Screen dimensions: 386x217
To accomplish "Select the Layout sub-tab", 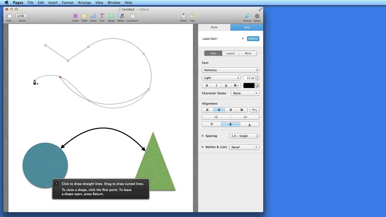I will click(x=230, y=53).
